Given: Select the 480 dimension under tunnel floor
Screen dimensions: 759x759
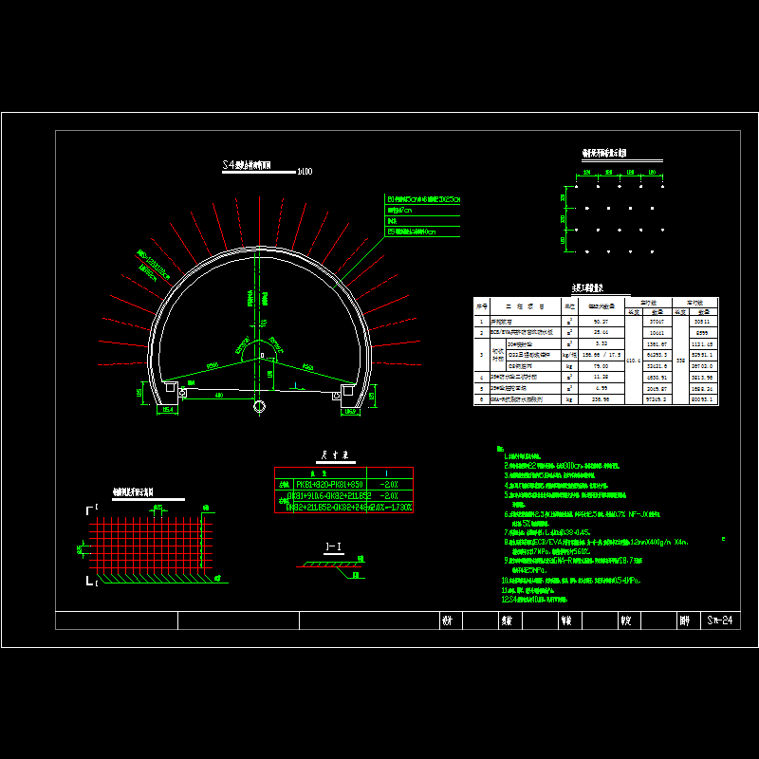Looking at the screenshot, I should point(219,396).
